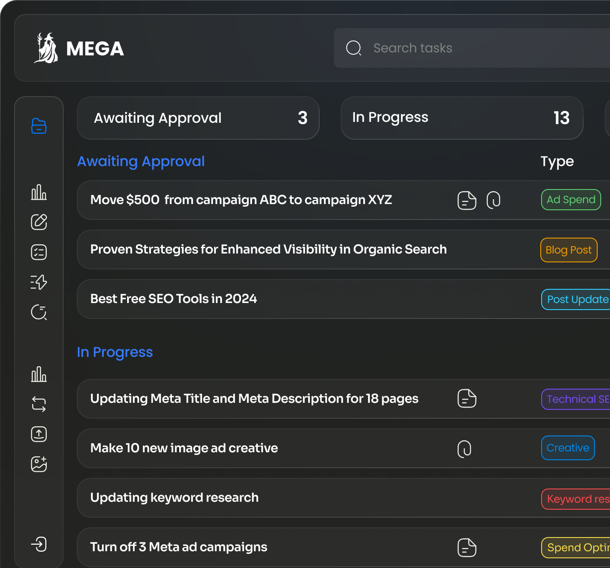Click the first bar chart sidebar icon
The image size is (610, 568).
click(x=39, y=192)
